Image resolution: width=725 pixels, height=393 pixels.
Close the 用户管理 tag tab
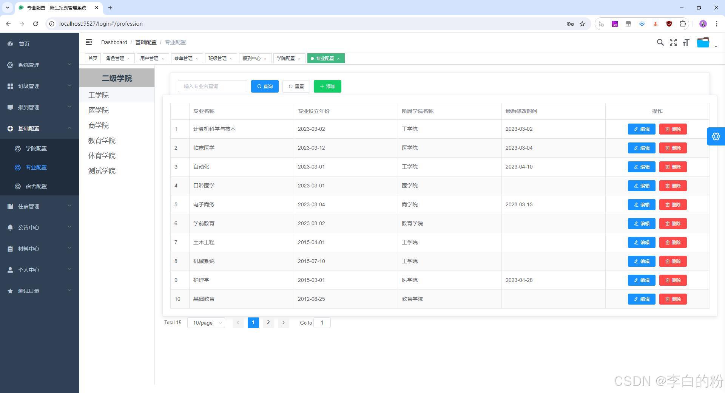(x=163, y=59)
